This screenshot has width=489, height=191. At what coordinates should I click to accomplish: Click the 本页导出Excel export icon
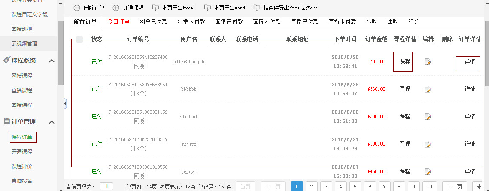(155, 8)
